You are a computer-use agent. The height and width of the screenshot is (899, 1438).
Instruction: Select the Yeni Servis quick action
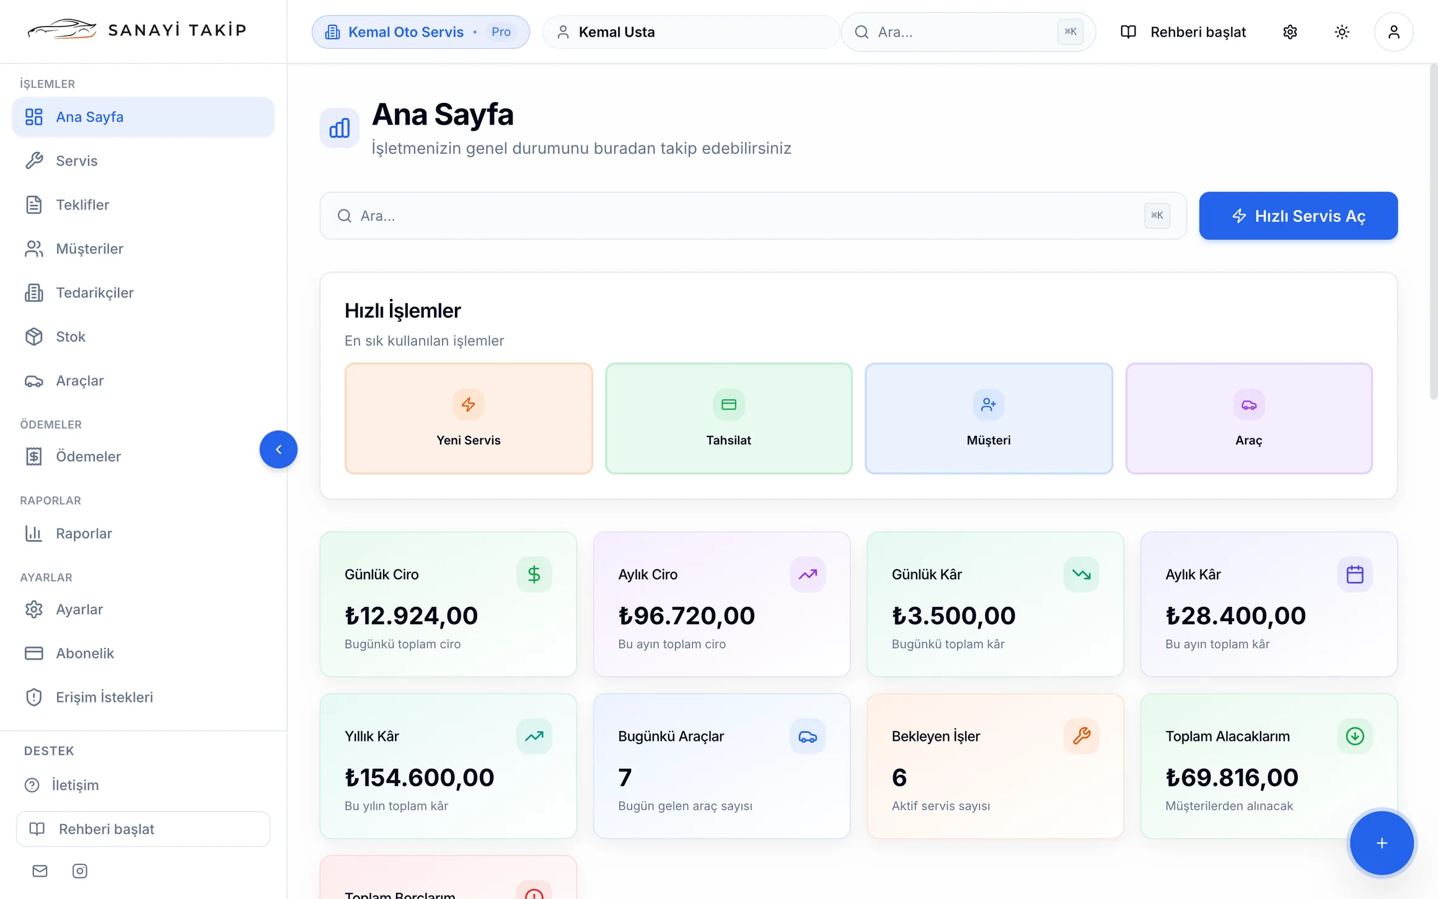tap(468, 418)
